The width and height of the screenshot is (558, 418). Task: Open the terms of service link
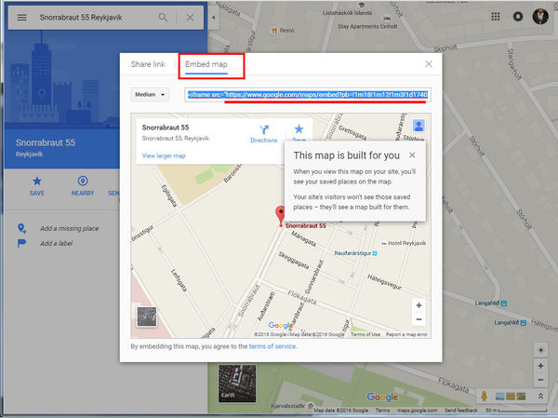[272, 346]
